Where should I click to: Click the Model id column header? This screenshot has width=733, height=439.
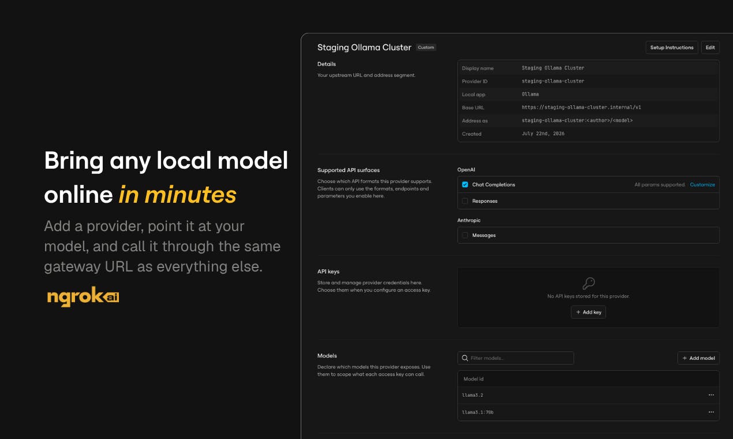pos(473,379)
